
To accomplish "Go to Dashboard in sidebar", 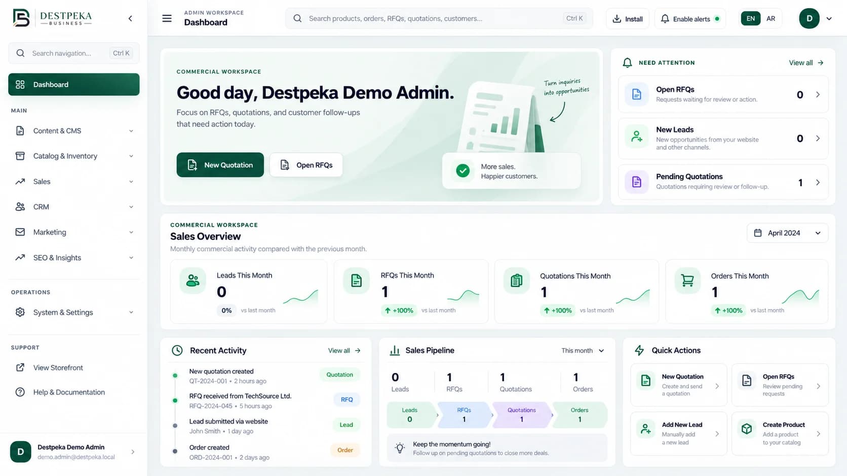I will pyautogui.click(x=73, y=84).
